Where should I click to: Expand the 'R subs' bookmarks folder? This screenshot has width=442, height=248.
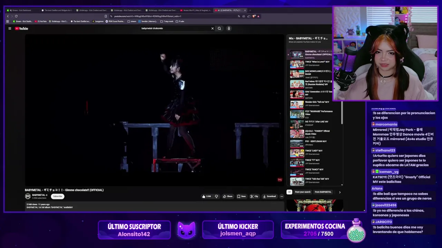(x=180, y=21)
